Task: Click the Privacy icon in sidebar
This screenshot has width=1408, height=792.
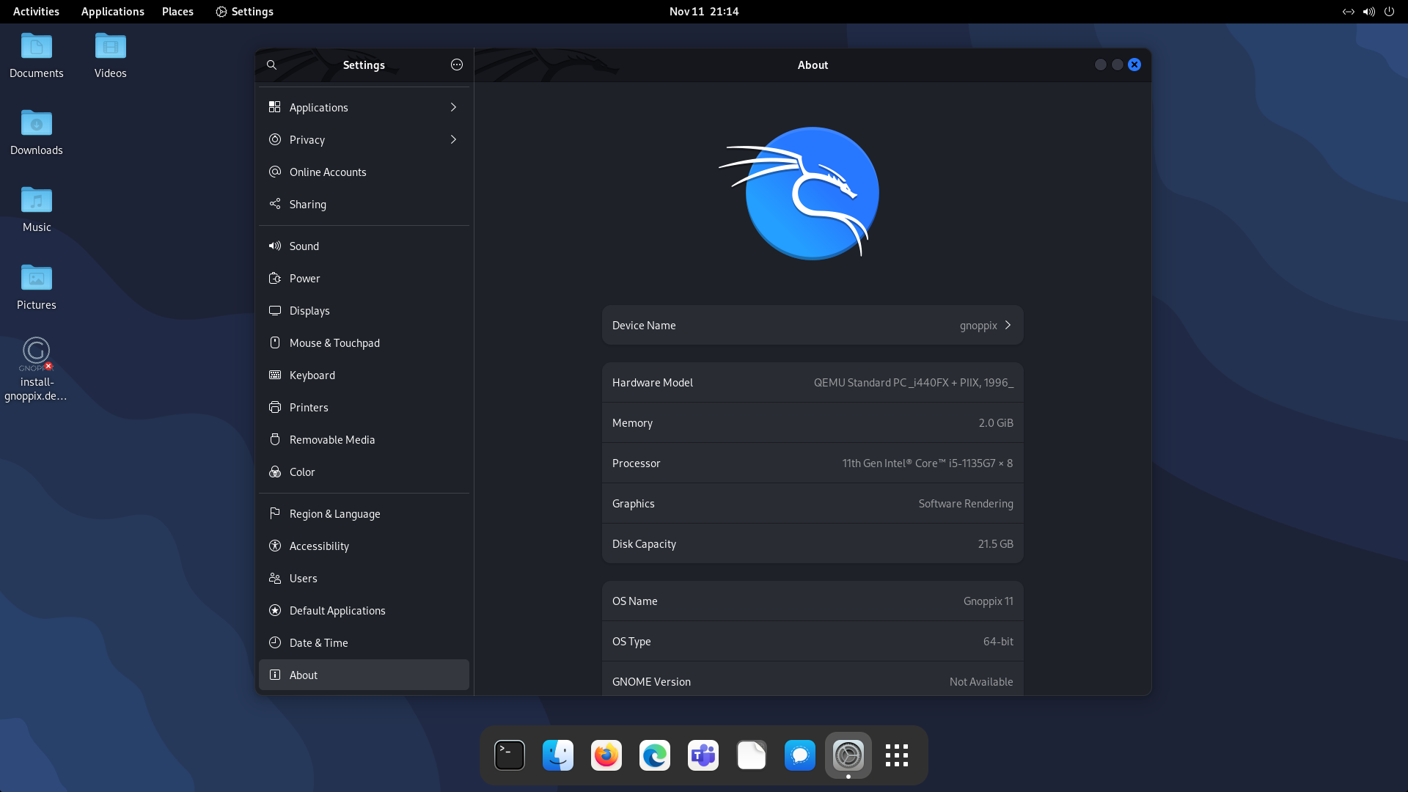Action: coord(275,139)
